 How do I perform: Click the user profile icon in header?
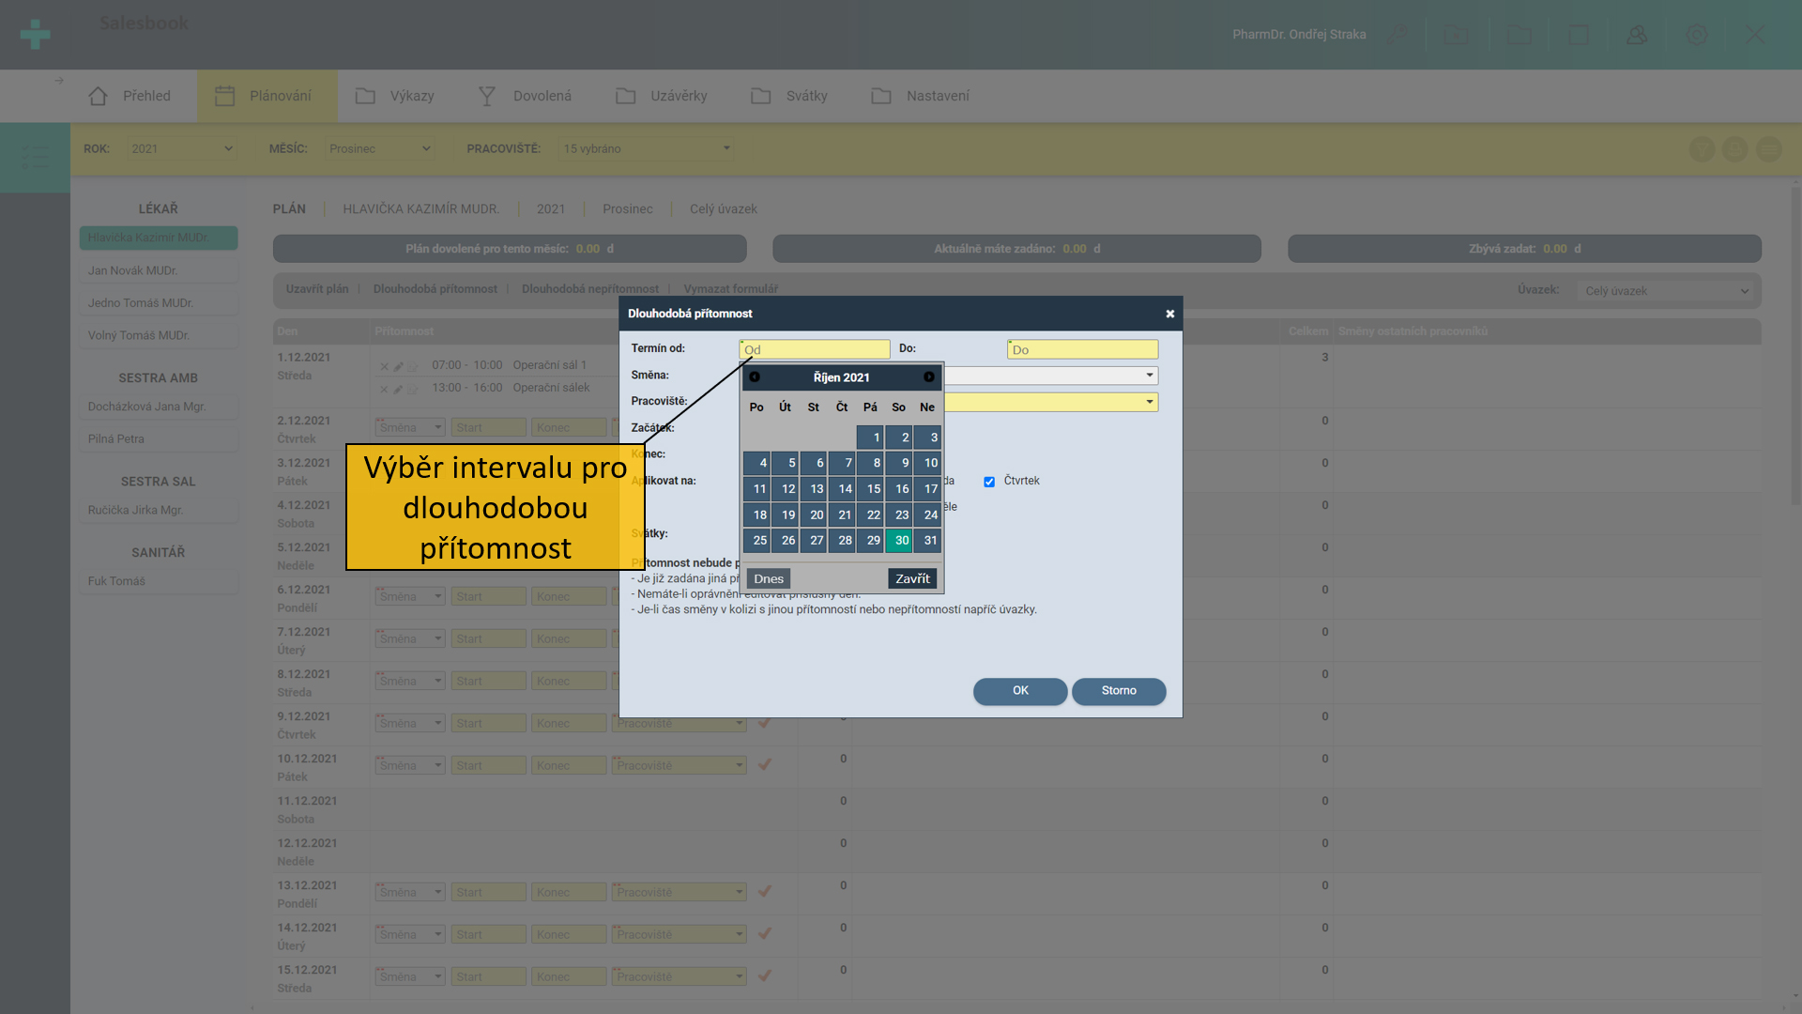pos(1637,35)
